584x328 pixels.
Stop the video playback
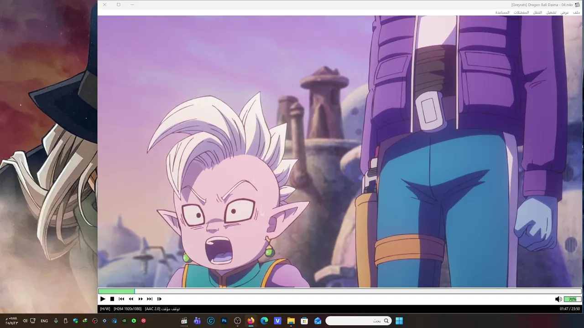click(x=112, y=299)
